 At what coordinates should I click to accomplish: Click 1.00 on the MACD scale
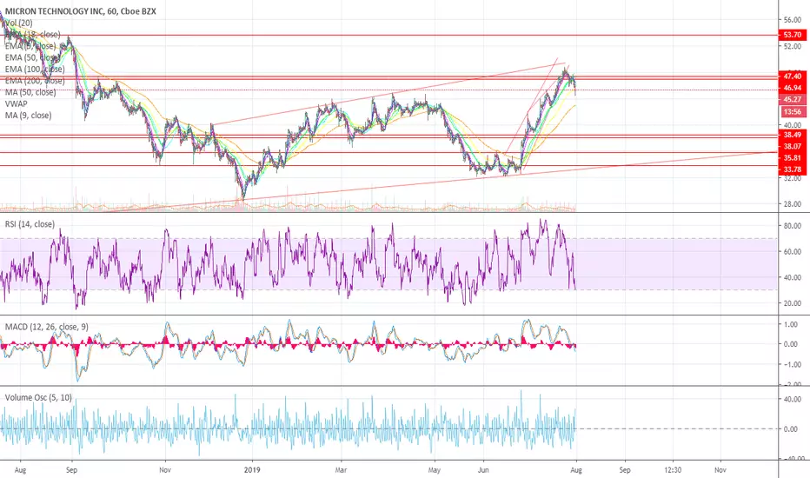click(791, 324)
